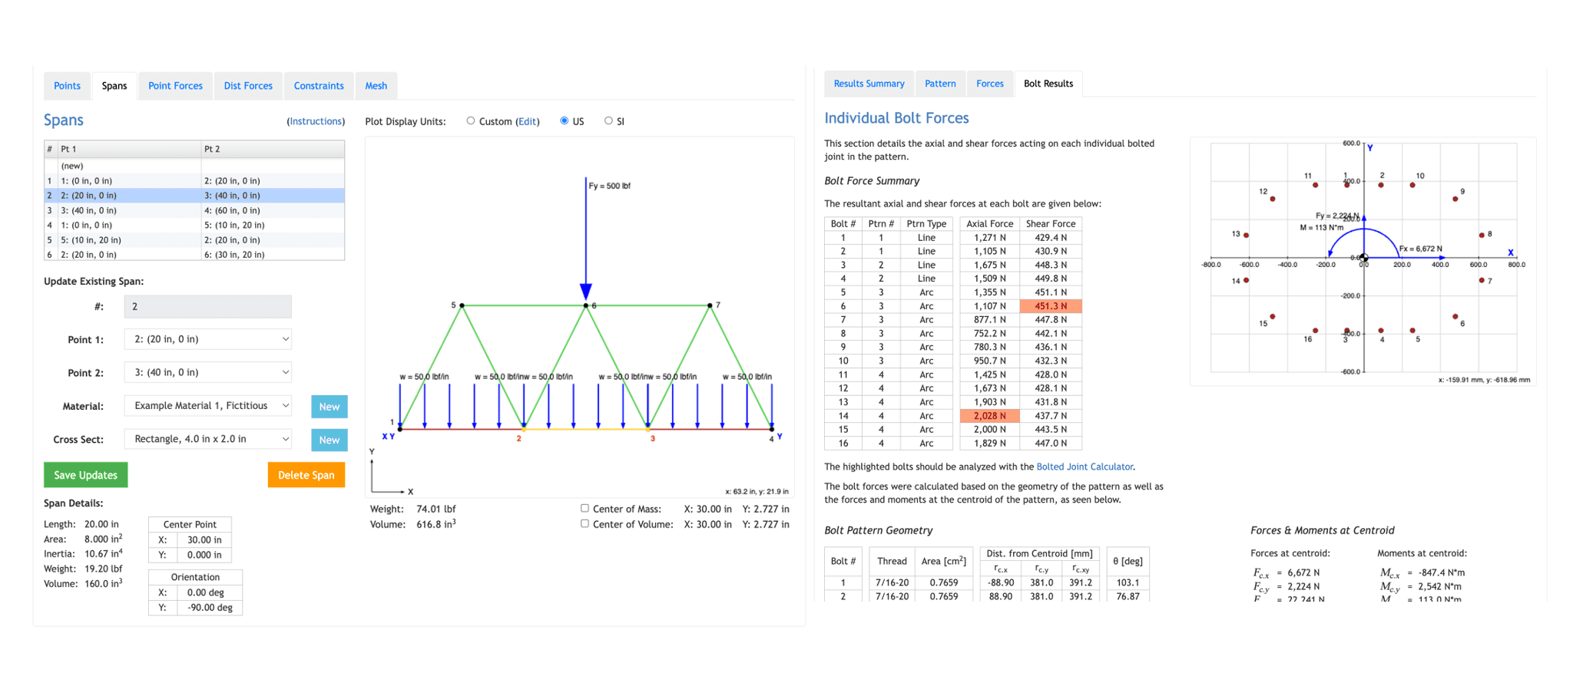The height and width of the screenshot is (696, 1573).
Task: Open the Results Summary tab
Action: pos(869,84)
